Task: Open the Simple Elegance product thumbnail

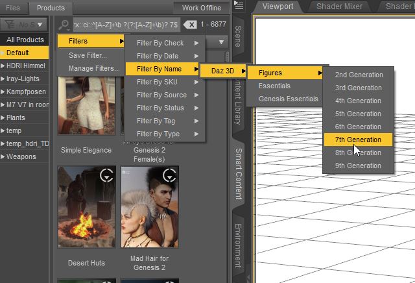Action: pos(86,105)
